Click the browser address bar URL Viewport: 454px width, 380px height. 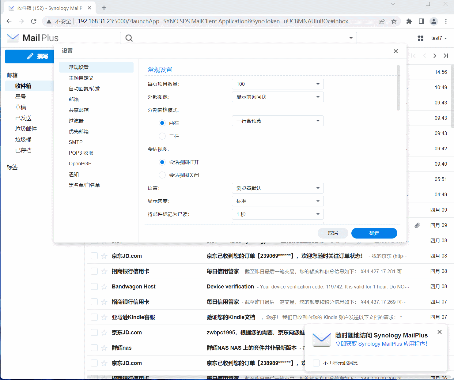(x=213, y=21)
